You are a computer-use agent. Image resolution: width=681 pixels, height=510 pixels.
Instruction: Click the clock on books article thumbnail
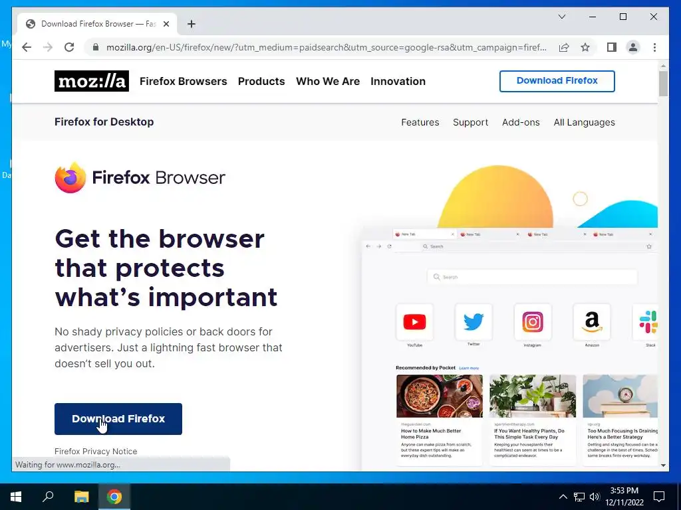coord(620,396)
